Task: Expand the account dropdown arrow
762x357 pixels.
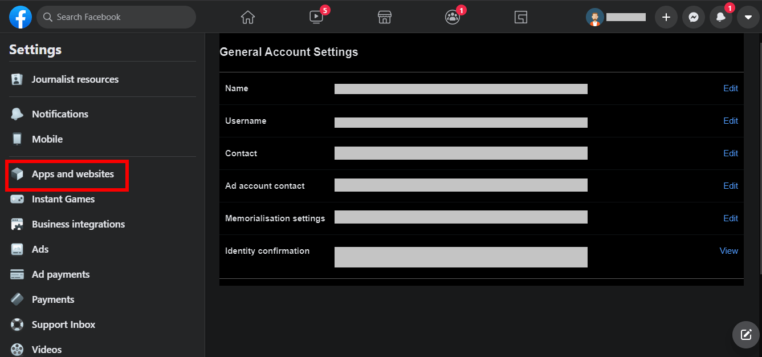Action: [748, 17]
